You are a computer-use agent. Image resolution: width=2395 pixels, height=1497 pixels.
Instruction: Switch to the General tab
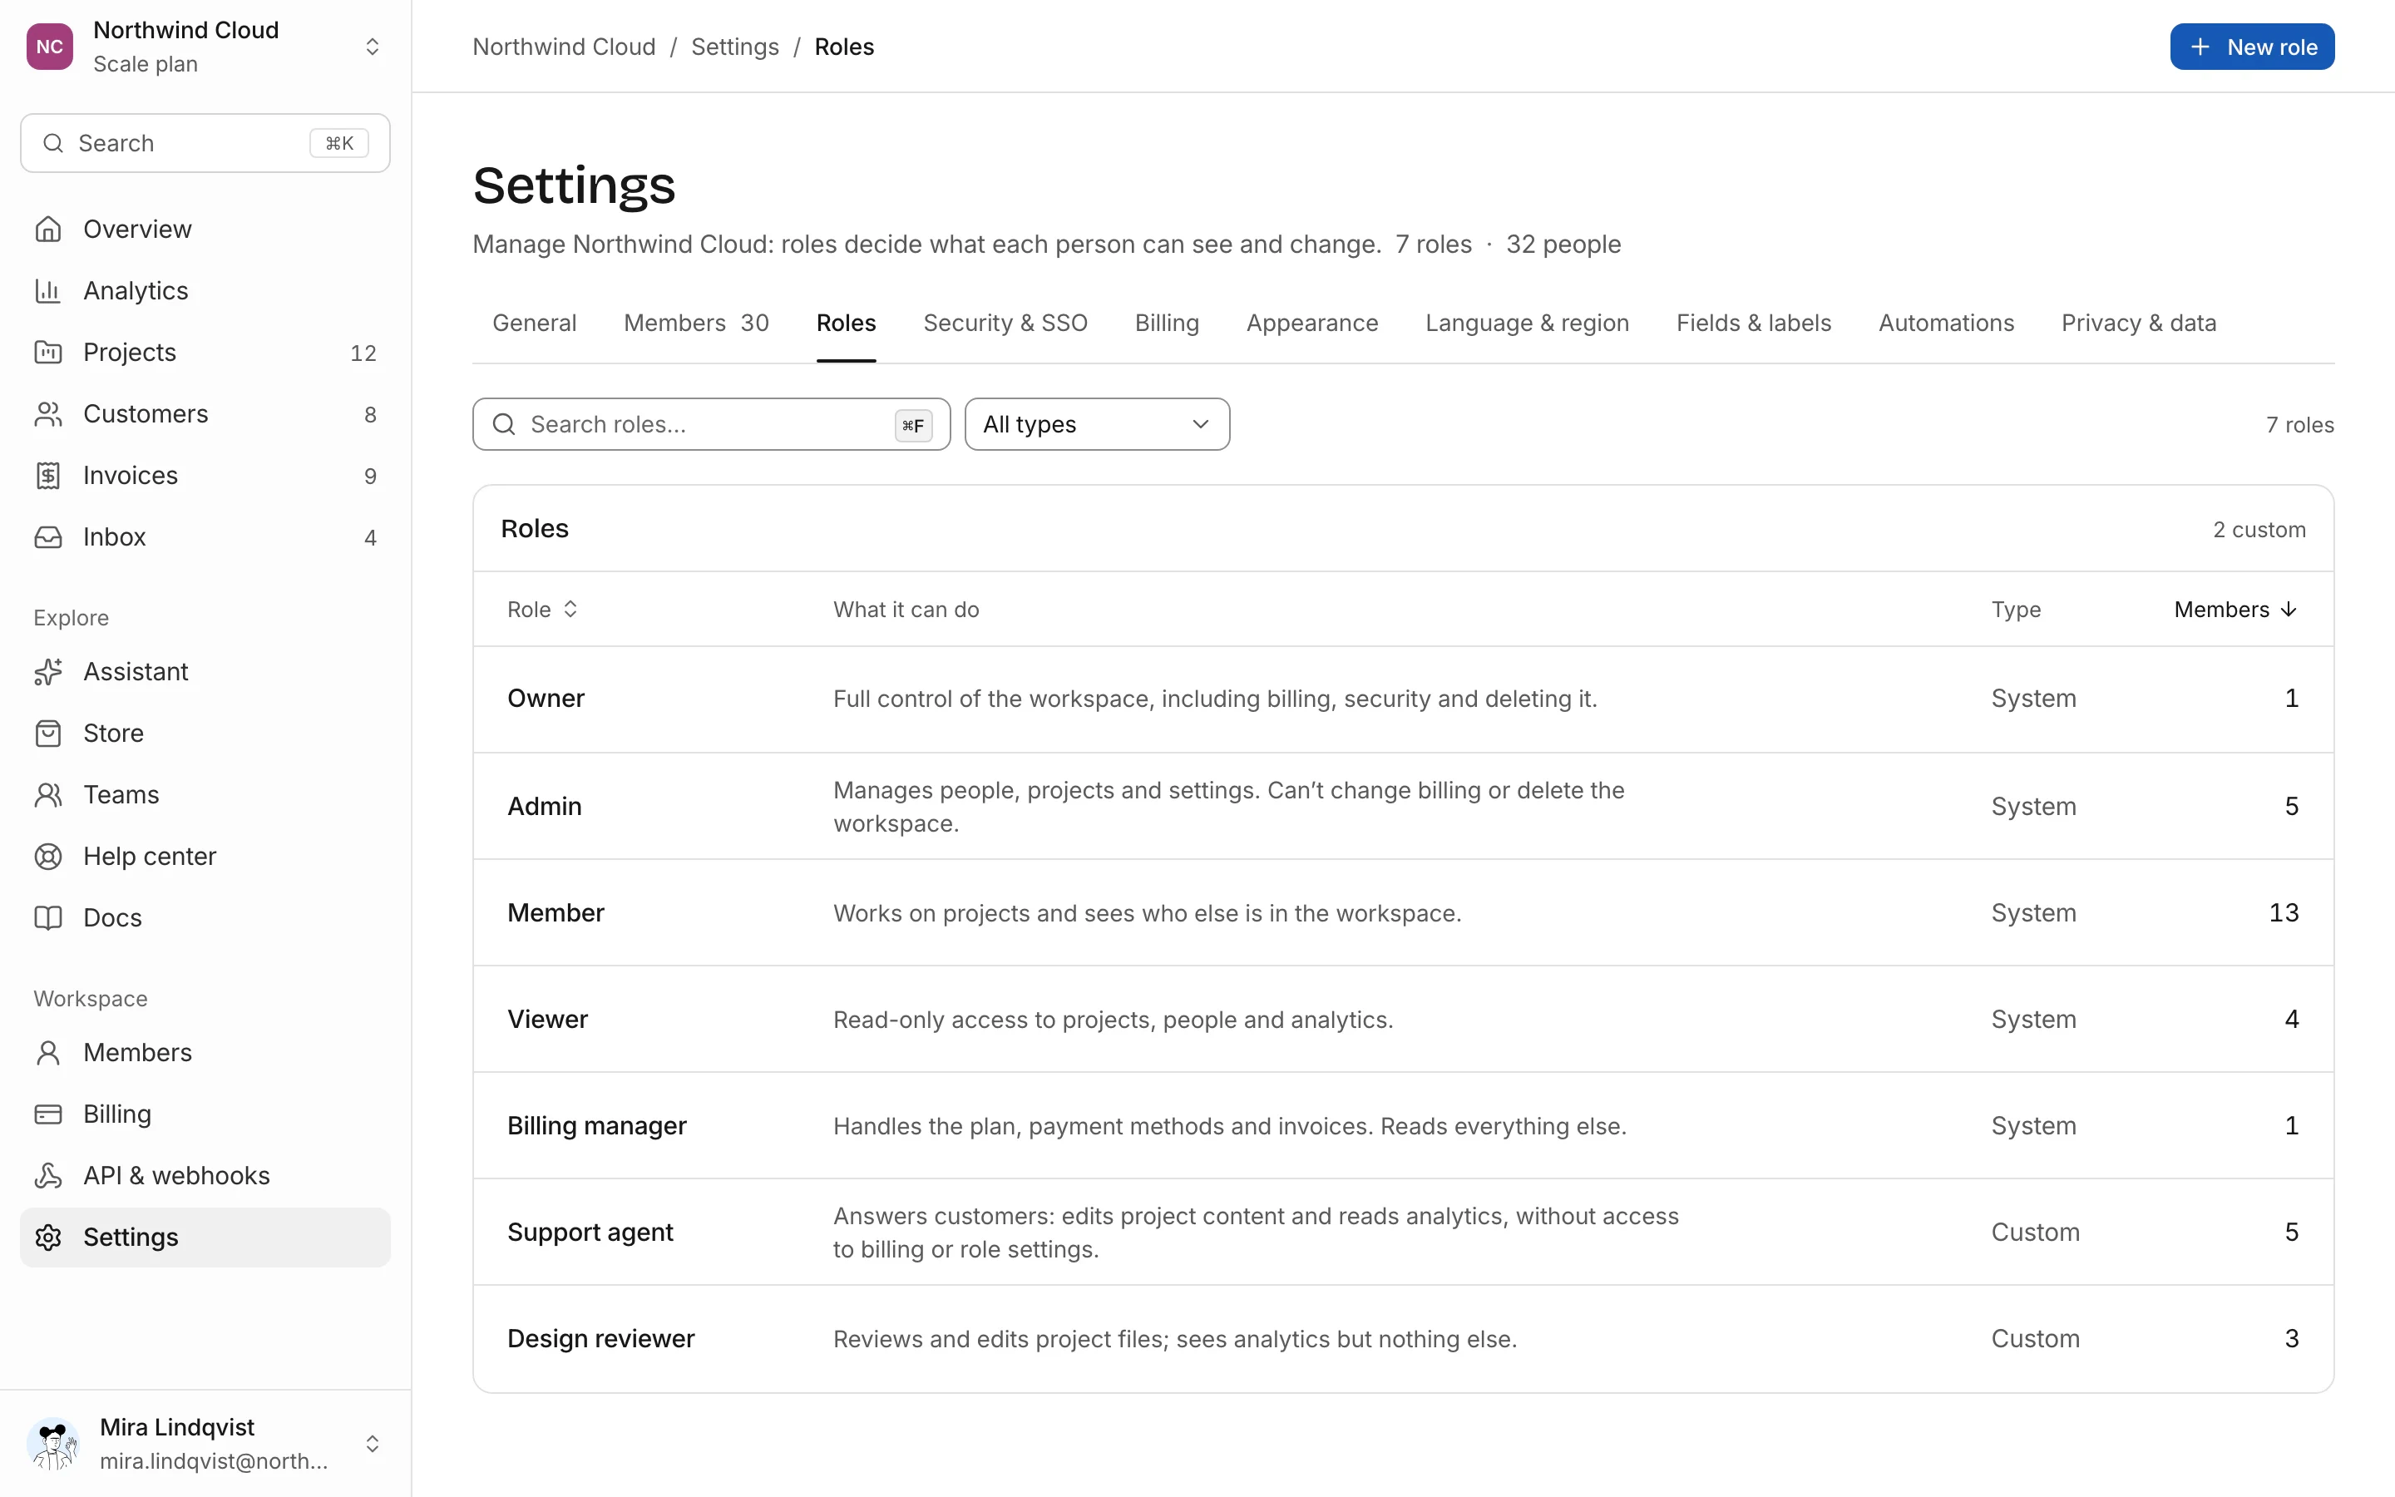[535, 323]
